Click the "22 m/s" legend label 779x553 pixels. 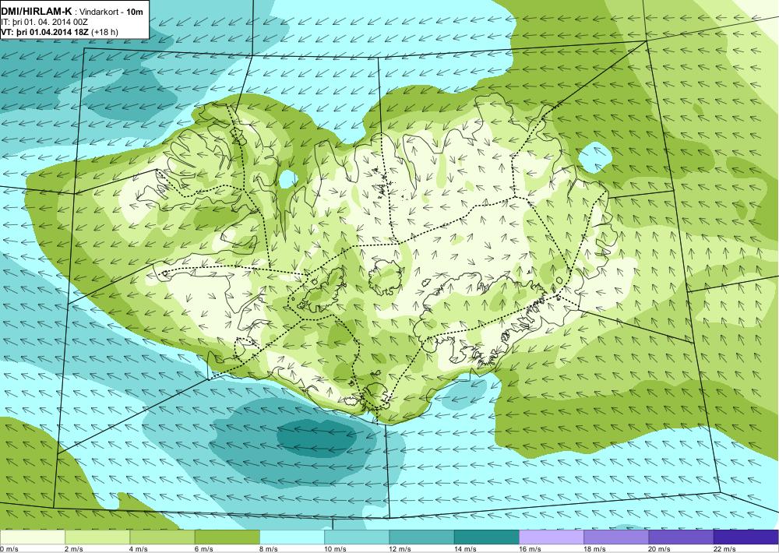pyautogui.click(x=724, y=549)
